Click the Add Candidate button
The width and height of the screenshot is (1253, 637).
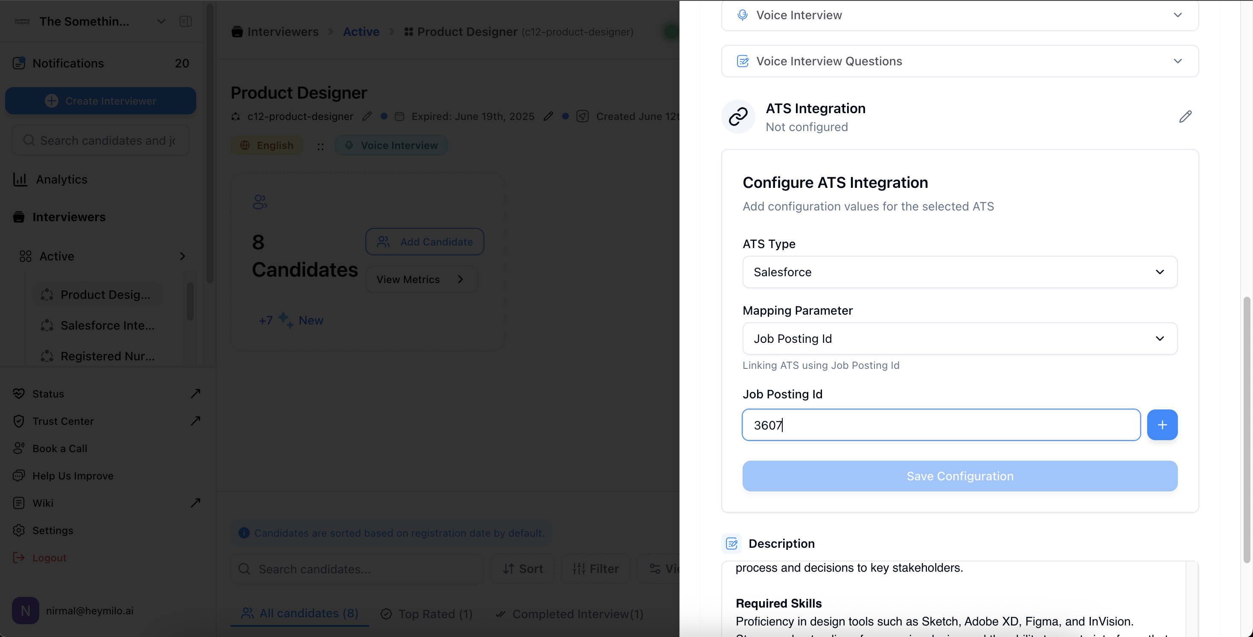point(425,242)
